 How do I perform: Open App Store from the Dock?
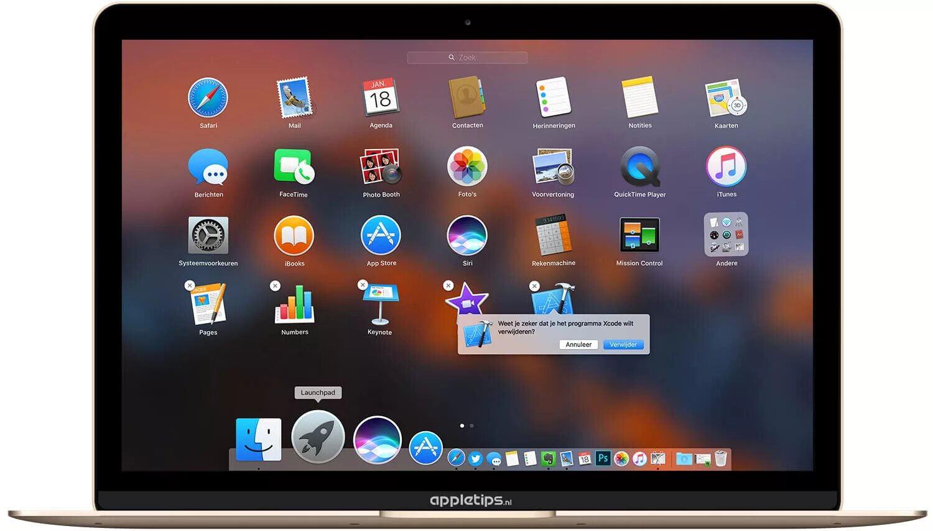(426, 448)
